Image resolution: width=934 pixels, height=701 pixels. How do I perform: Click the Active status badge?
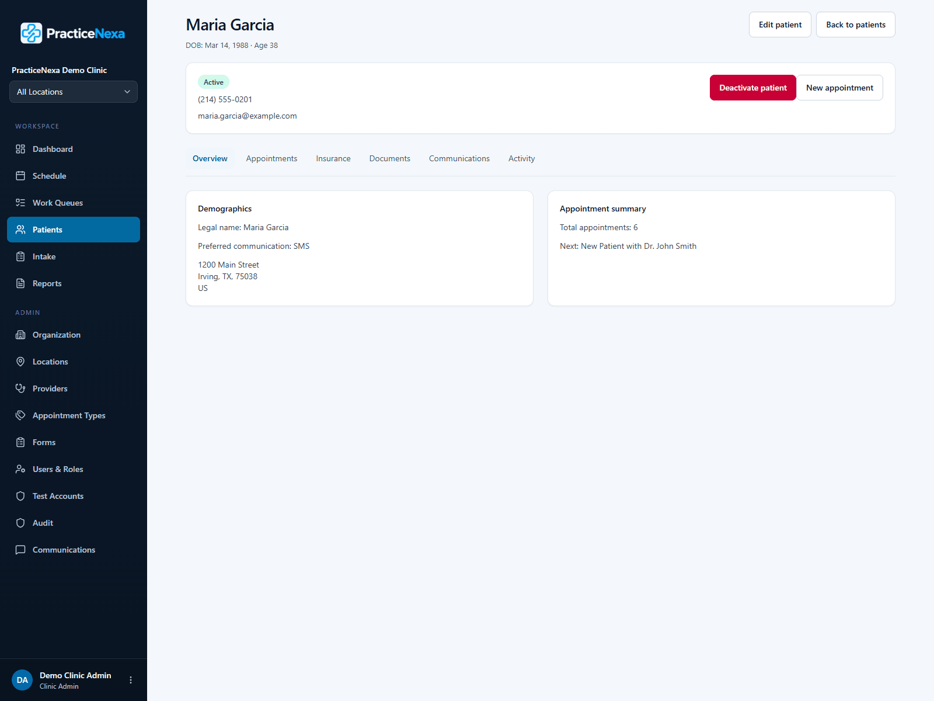click(x=214, y=82)
